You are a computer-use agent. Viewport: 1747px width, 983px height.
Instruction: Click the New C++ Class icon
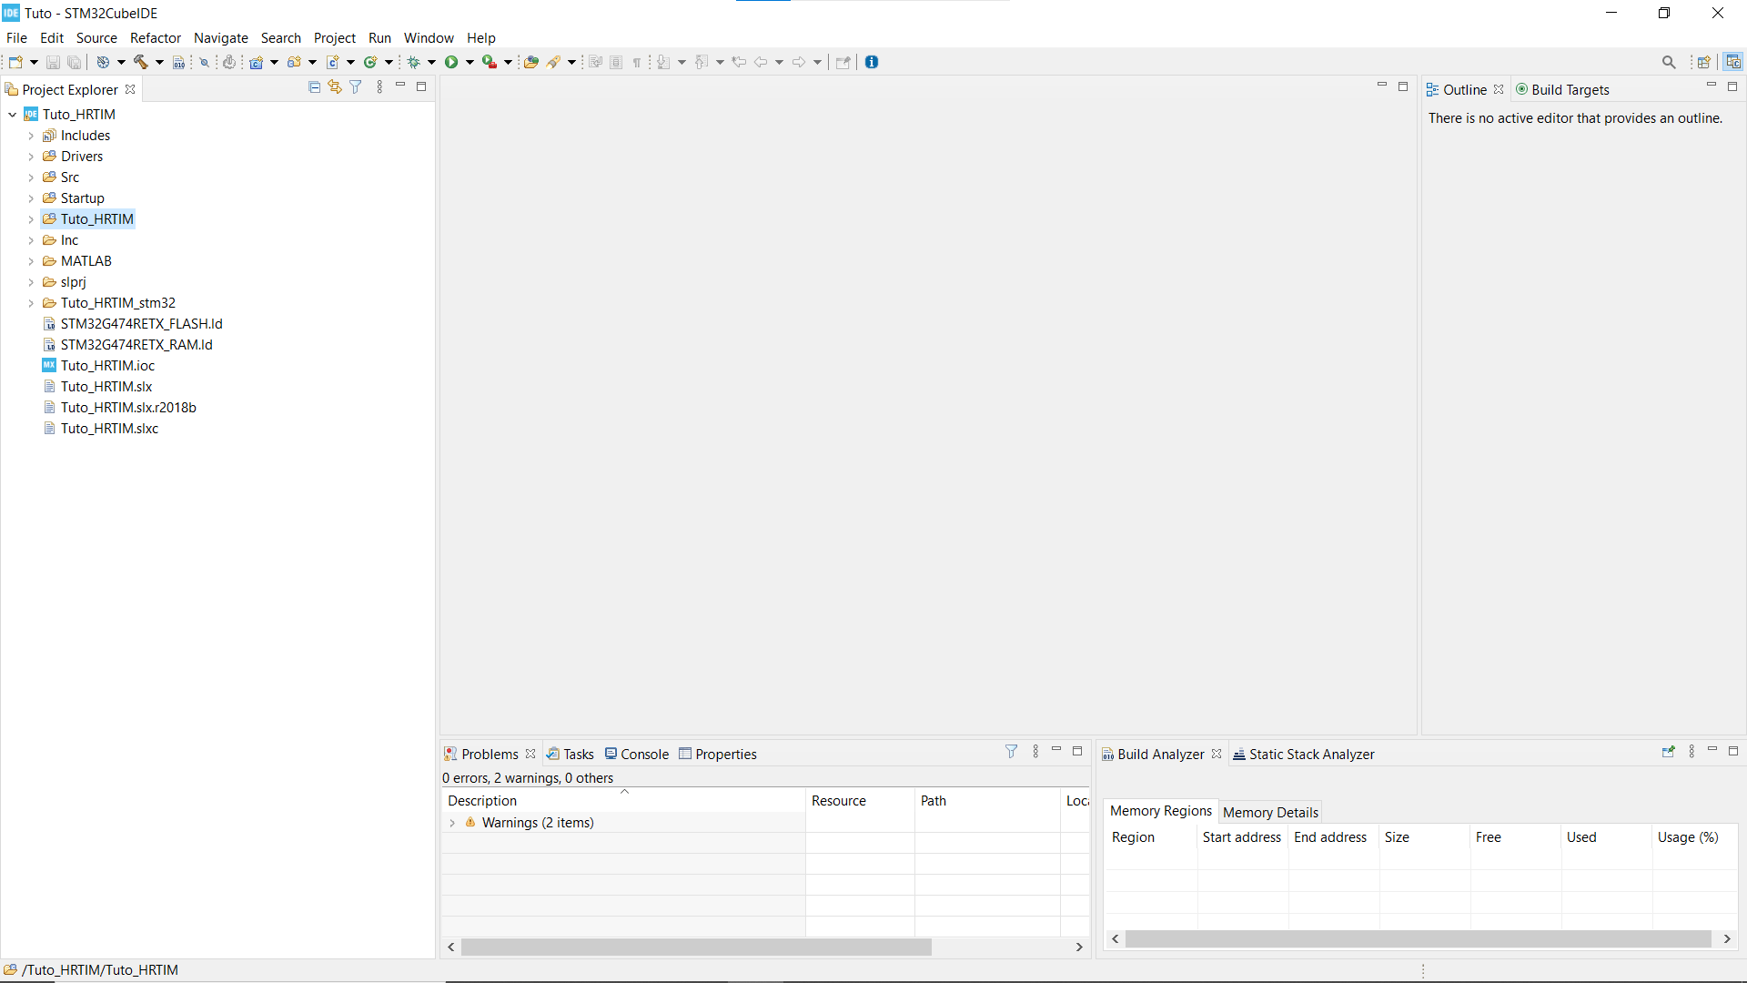(370, 62)
